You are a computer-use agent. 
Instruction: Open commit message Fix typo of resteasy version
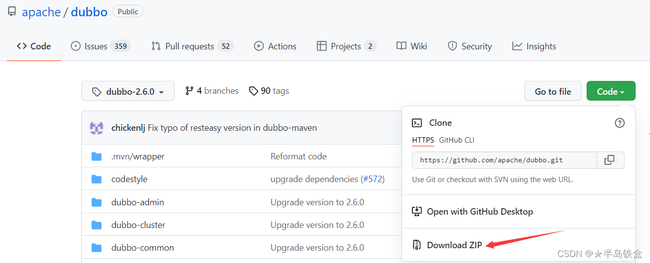point(232,128)
